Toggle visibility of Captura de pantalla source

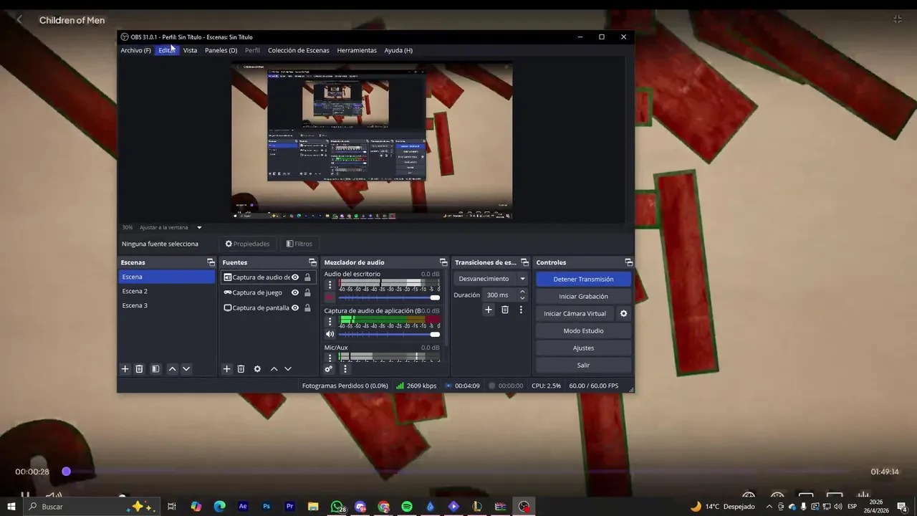tap(295, 307)
